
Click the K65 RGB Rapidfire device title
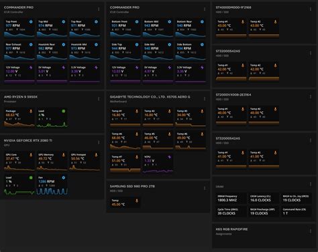231,229
